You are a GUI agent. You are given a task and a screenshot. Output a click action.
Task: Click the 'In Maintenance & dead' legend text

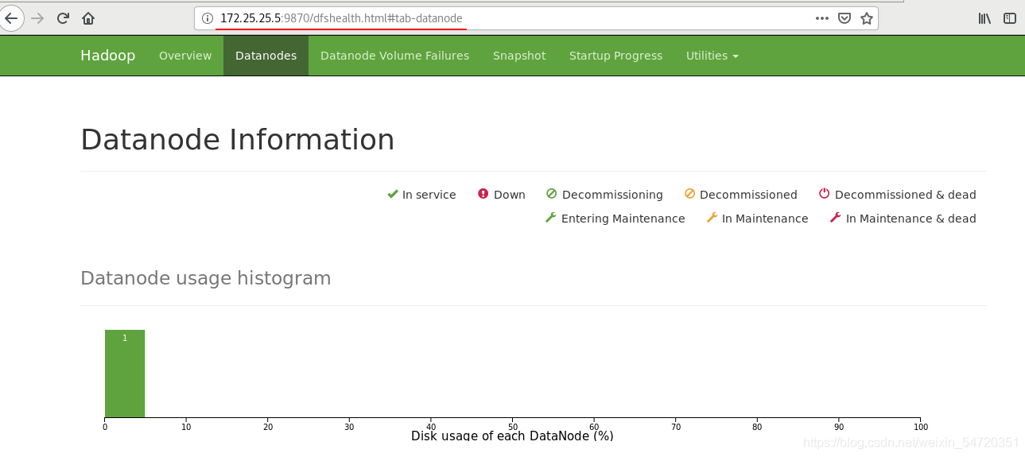(911, 219)
